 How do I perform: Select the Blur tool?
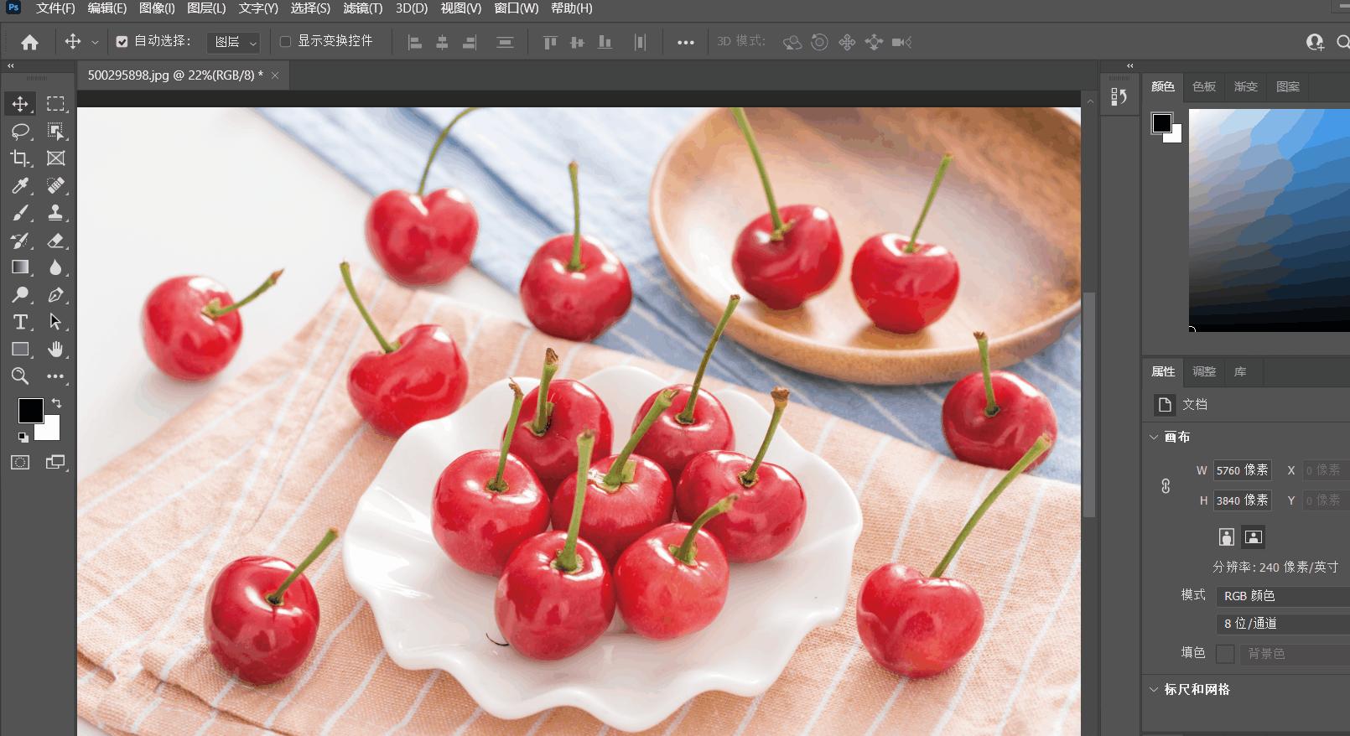(x=55, y=267)
